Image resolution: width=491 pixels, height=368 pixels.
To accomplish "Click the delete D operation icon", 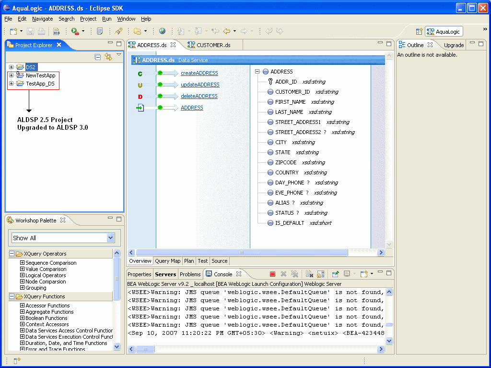I will [140, 97].
